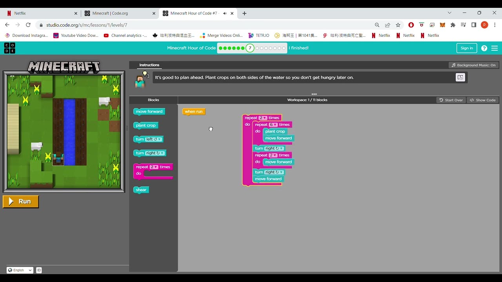Click the site info lock icon
The height and width of the screenshot is (282, 502).
pyautogui.click(x=41, y=25)
